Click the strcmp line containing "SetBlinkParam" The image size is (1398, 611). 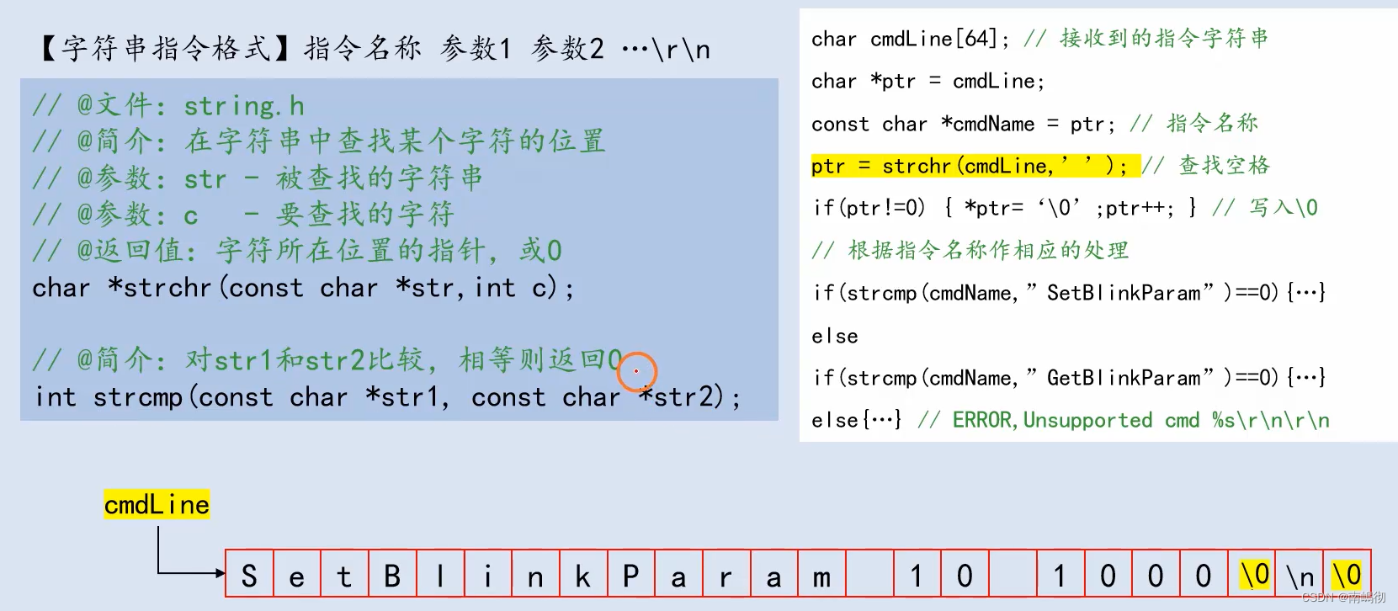pyautogui.click(x=1070, y=293)
